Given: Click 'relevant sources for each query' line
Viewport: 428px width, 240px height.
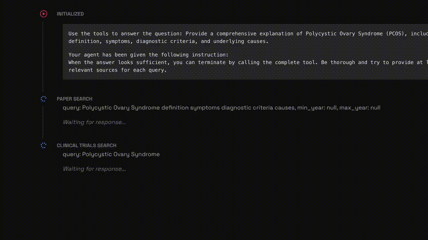Looking at the screenshot, I should coord(117,70).
